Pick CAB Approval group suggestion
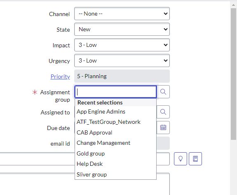 [x=116, y=132]
